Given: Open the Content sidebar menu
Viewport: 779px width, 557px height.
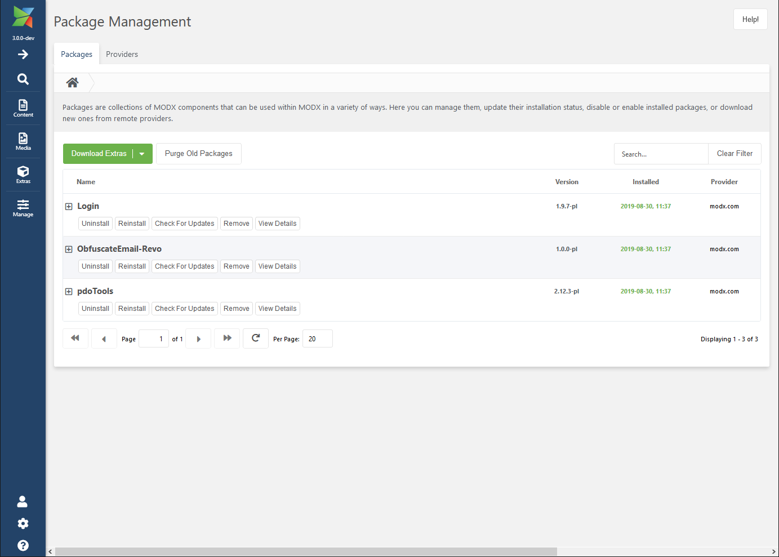Looking at the screenshot, I should (23, 108).
